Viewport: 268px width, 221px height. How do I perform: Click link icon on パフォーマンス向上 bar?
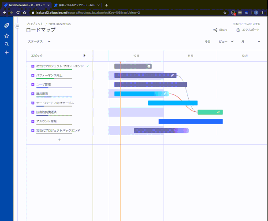pos(172,75)
